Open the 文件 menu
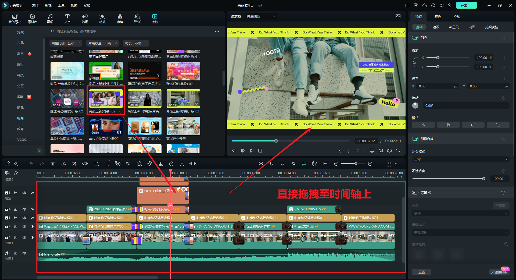The width and height of the screenshot is (516, 280). tap(35, 5)
